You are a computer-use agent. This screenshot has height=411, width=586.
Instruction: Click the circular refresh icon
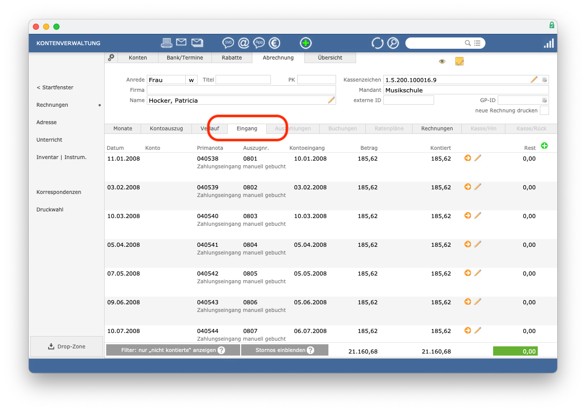(378, 43)
